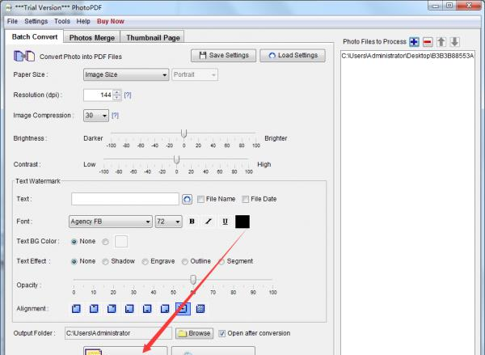The width and height of the screenshot is (485, 355).
Task: Enable File Name watermark checkbox
Action: (200, 199)
